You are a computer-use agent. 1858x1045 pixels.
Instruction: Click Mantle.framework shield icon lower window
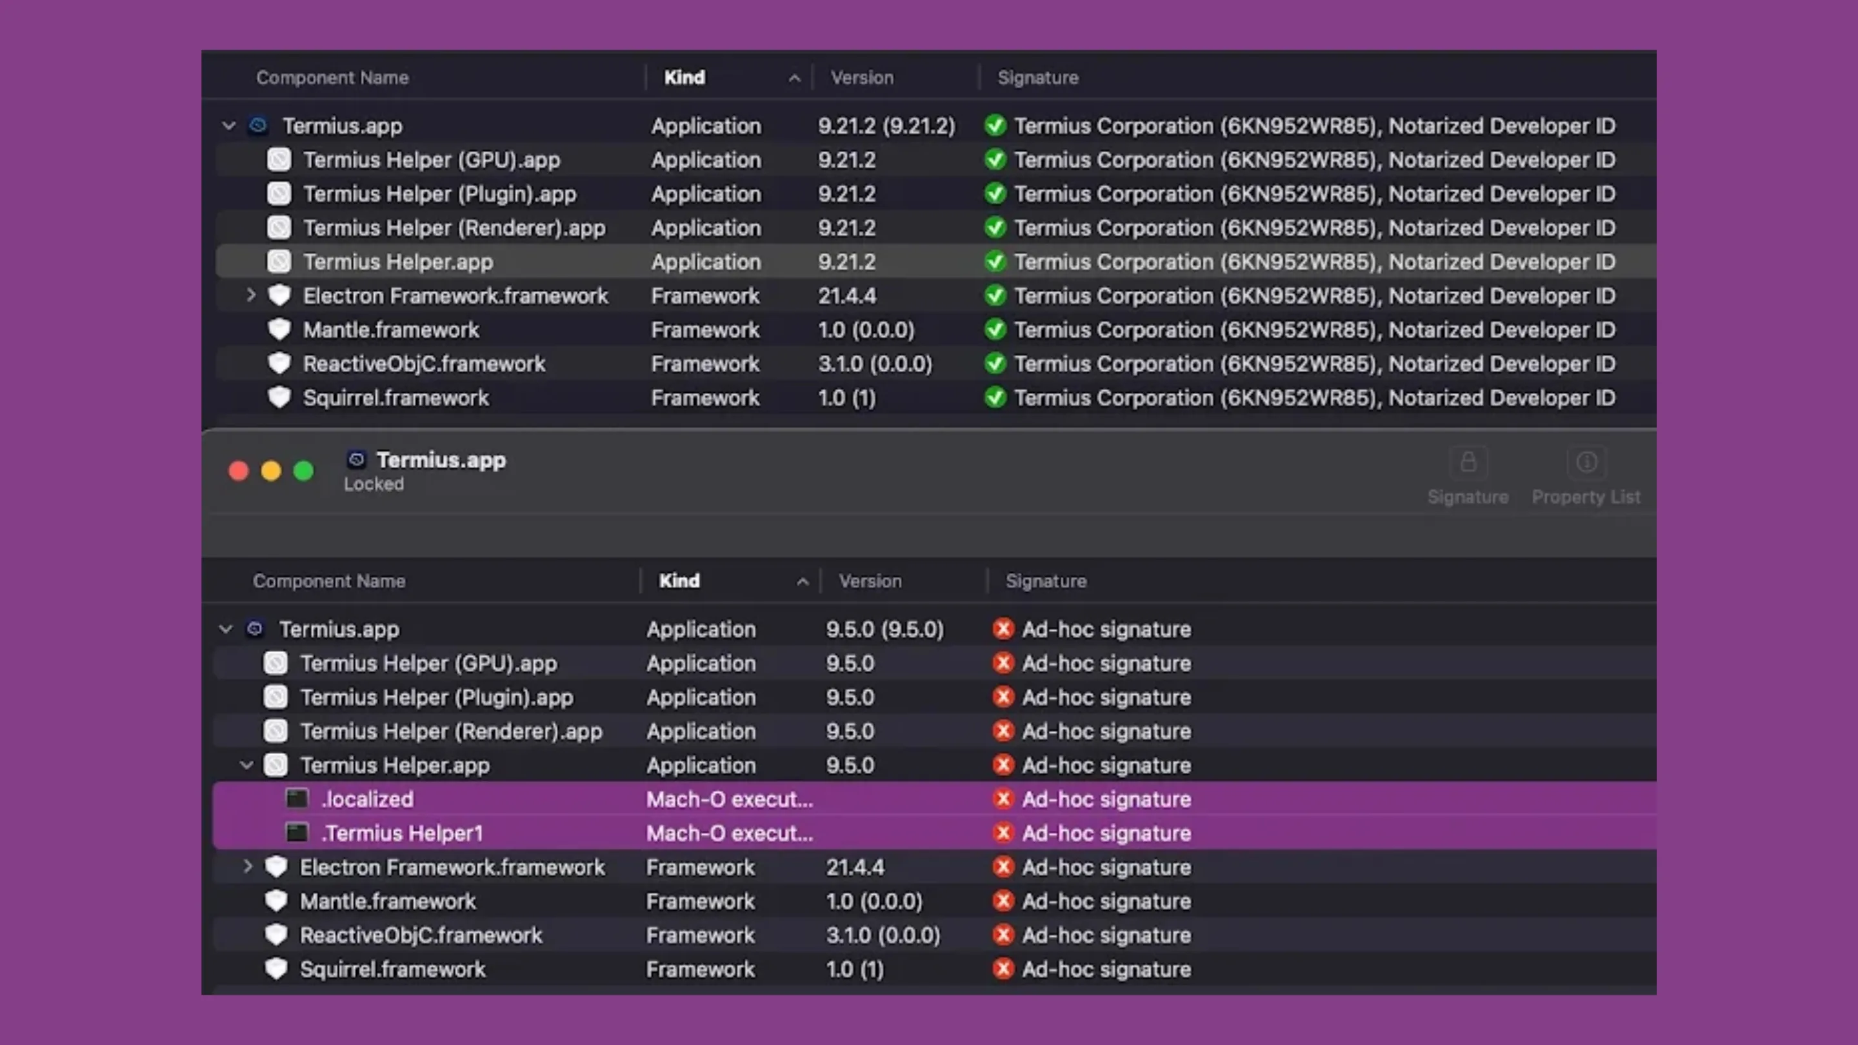pos(275,900)
